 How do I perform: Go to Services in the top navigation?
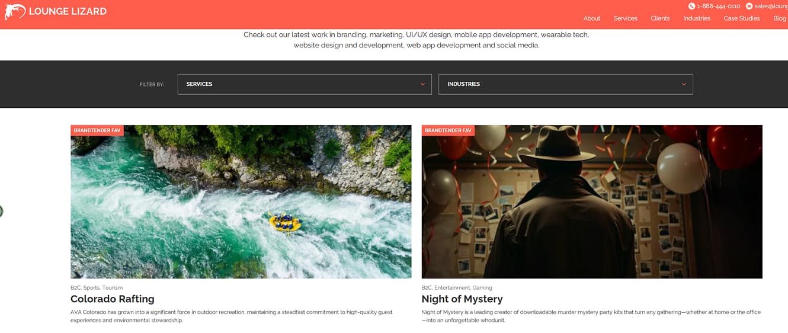pyautogui.click(x=625, y=18)
